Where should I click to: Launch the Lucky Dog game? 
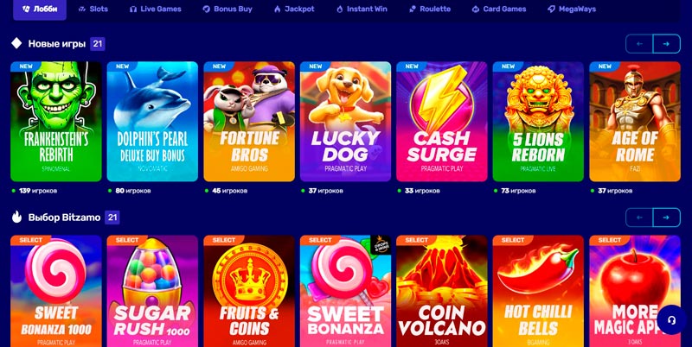pos(345,122)
